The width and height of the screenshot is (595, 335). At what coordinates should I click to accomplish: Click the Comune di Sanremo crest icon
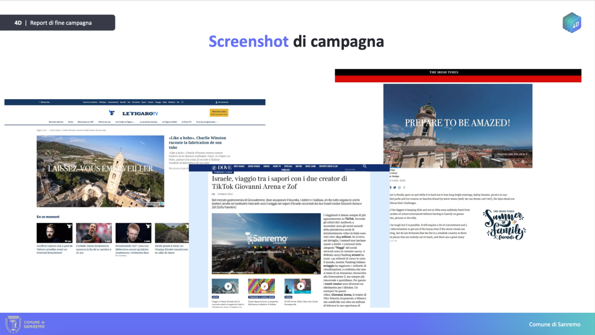[13, 324]
